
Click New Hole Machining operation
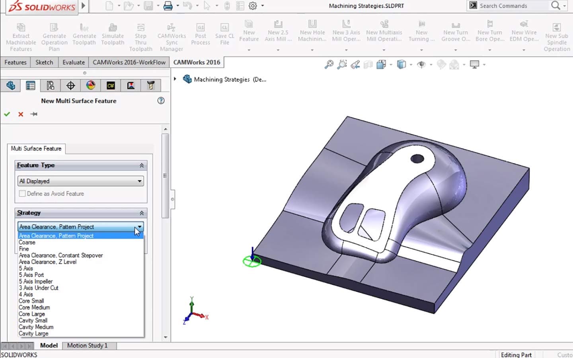[312, 31]
